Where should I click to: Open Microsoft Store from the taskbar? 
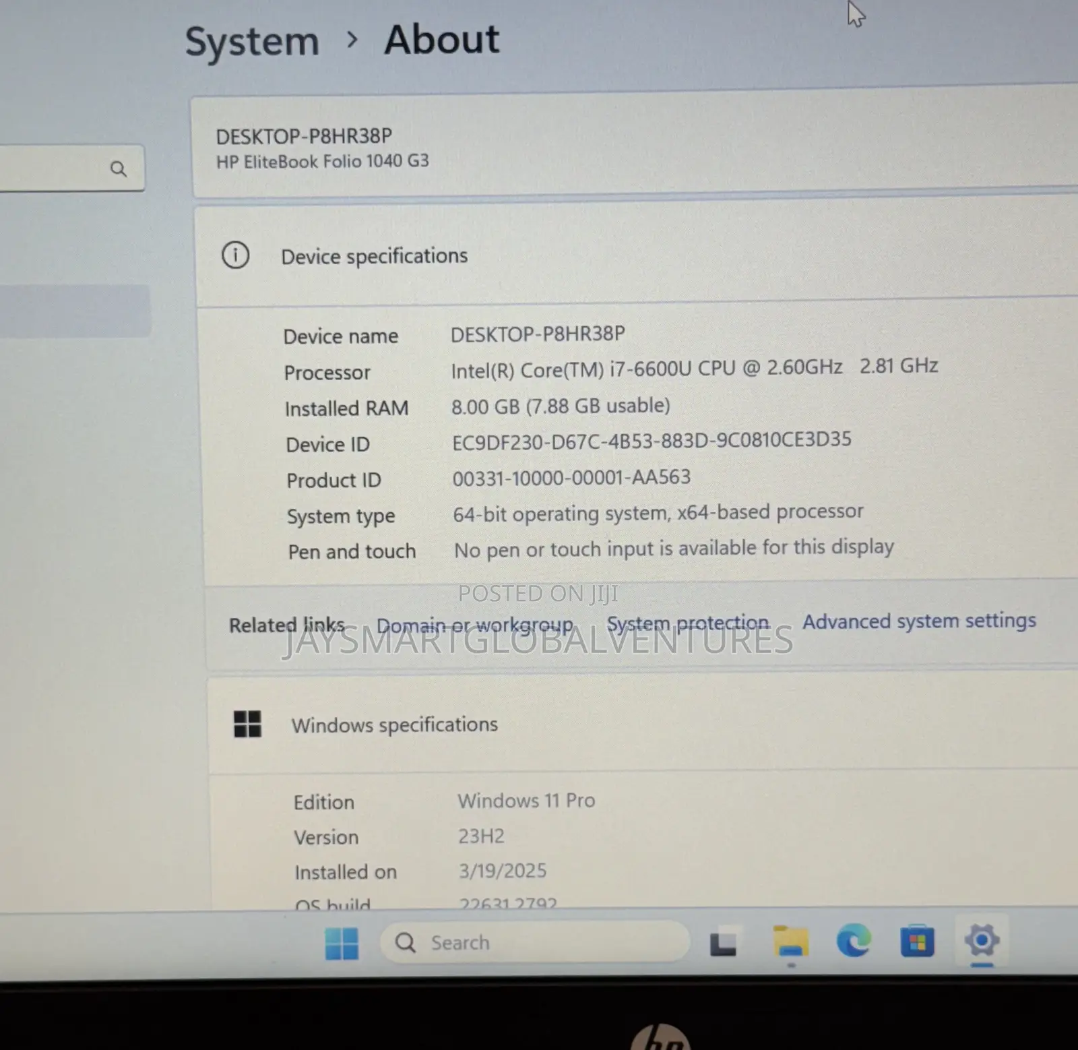click(x=917, y=941)
